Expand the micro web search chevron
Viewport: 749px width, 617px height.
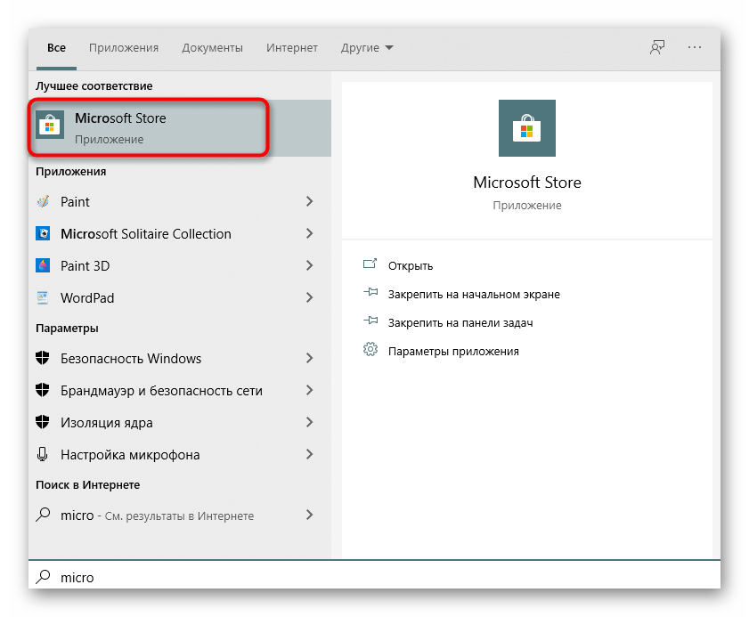click(310, 515)
